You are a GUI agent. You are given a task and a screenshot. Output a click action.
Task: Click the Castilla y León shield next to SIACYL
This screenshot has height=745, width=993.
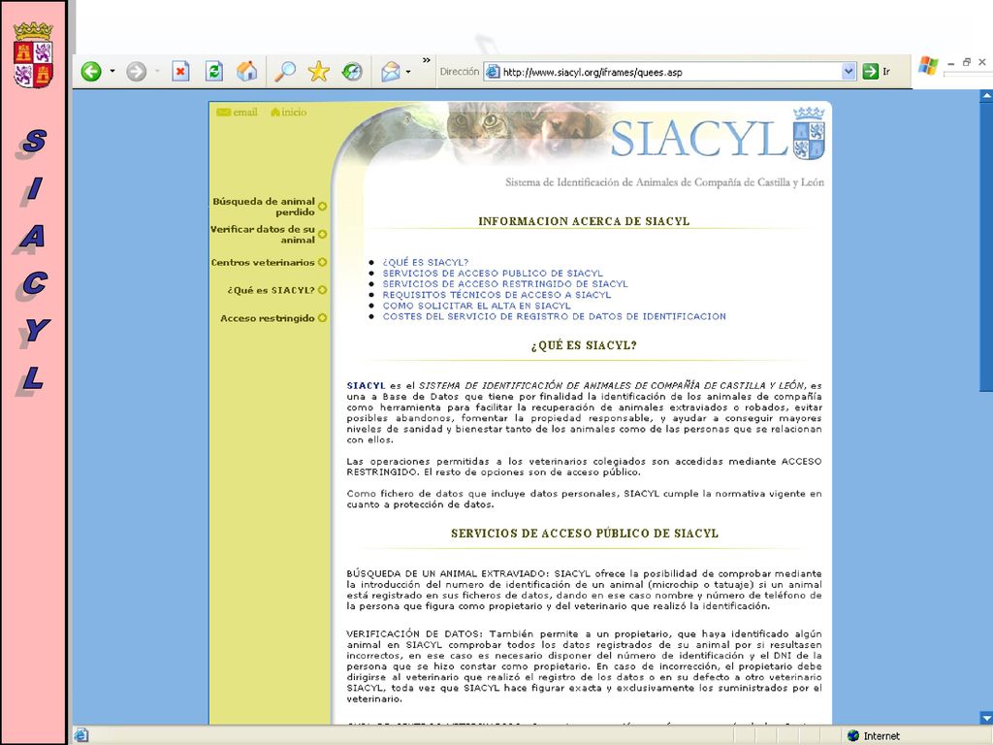(809, 134)
